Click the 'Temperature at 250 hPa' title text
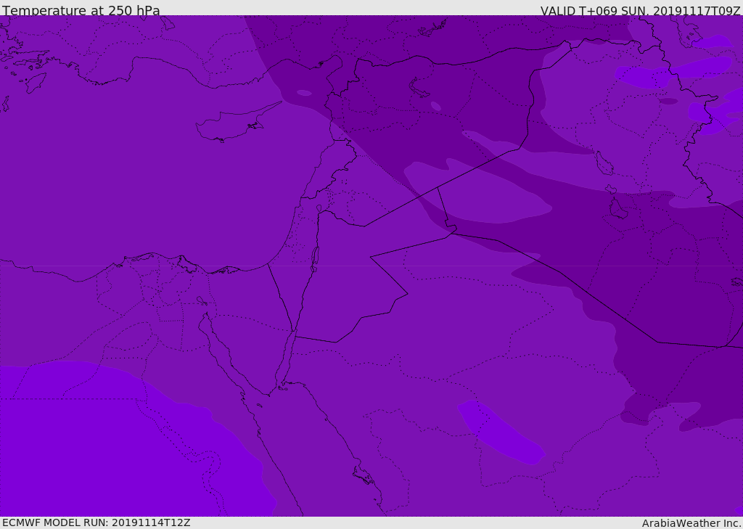 [x=81, y=10]
